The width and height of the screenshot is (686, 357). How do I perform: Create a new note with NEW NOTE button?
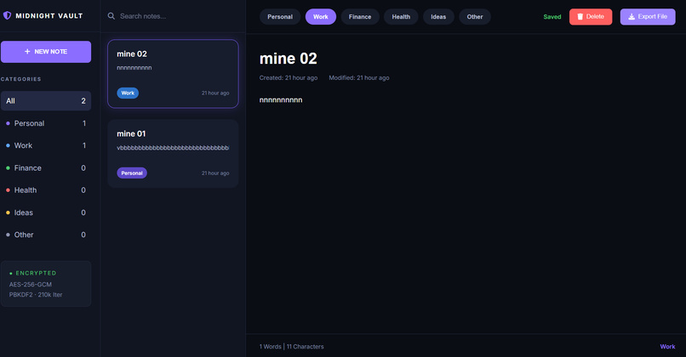[46, 52]
